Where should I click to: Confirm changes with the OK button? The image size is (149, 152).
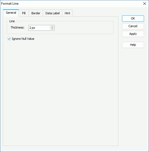tap(133, 18)
